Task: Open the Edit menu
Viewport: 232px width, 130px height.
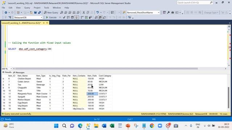Action: [x=11, y=8]
